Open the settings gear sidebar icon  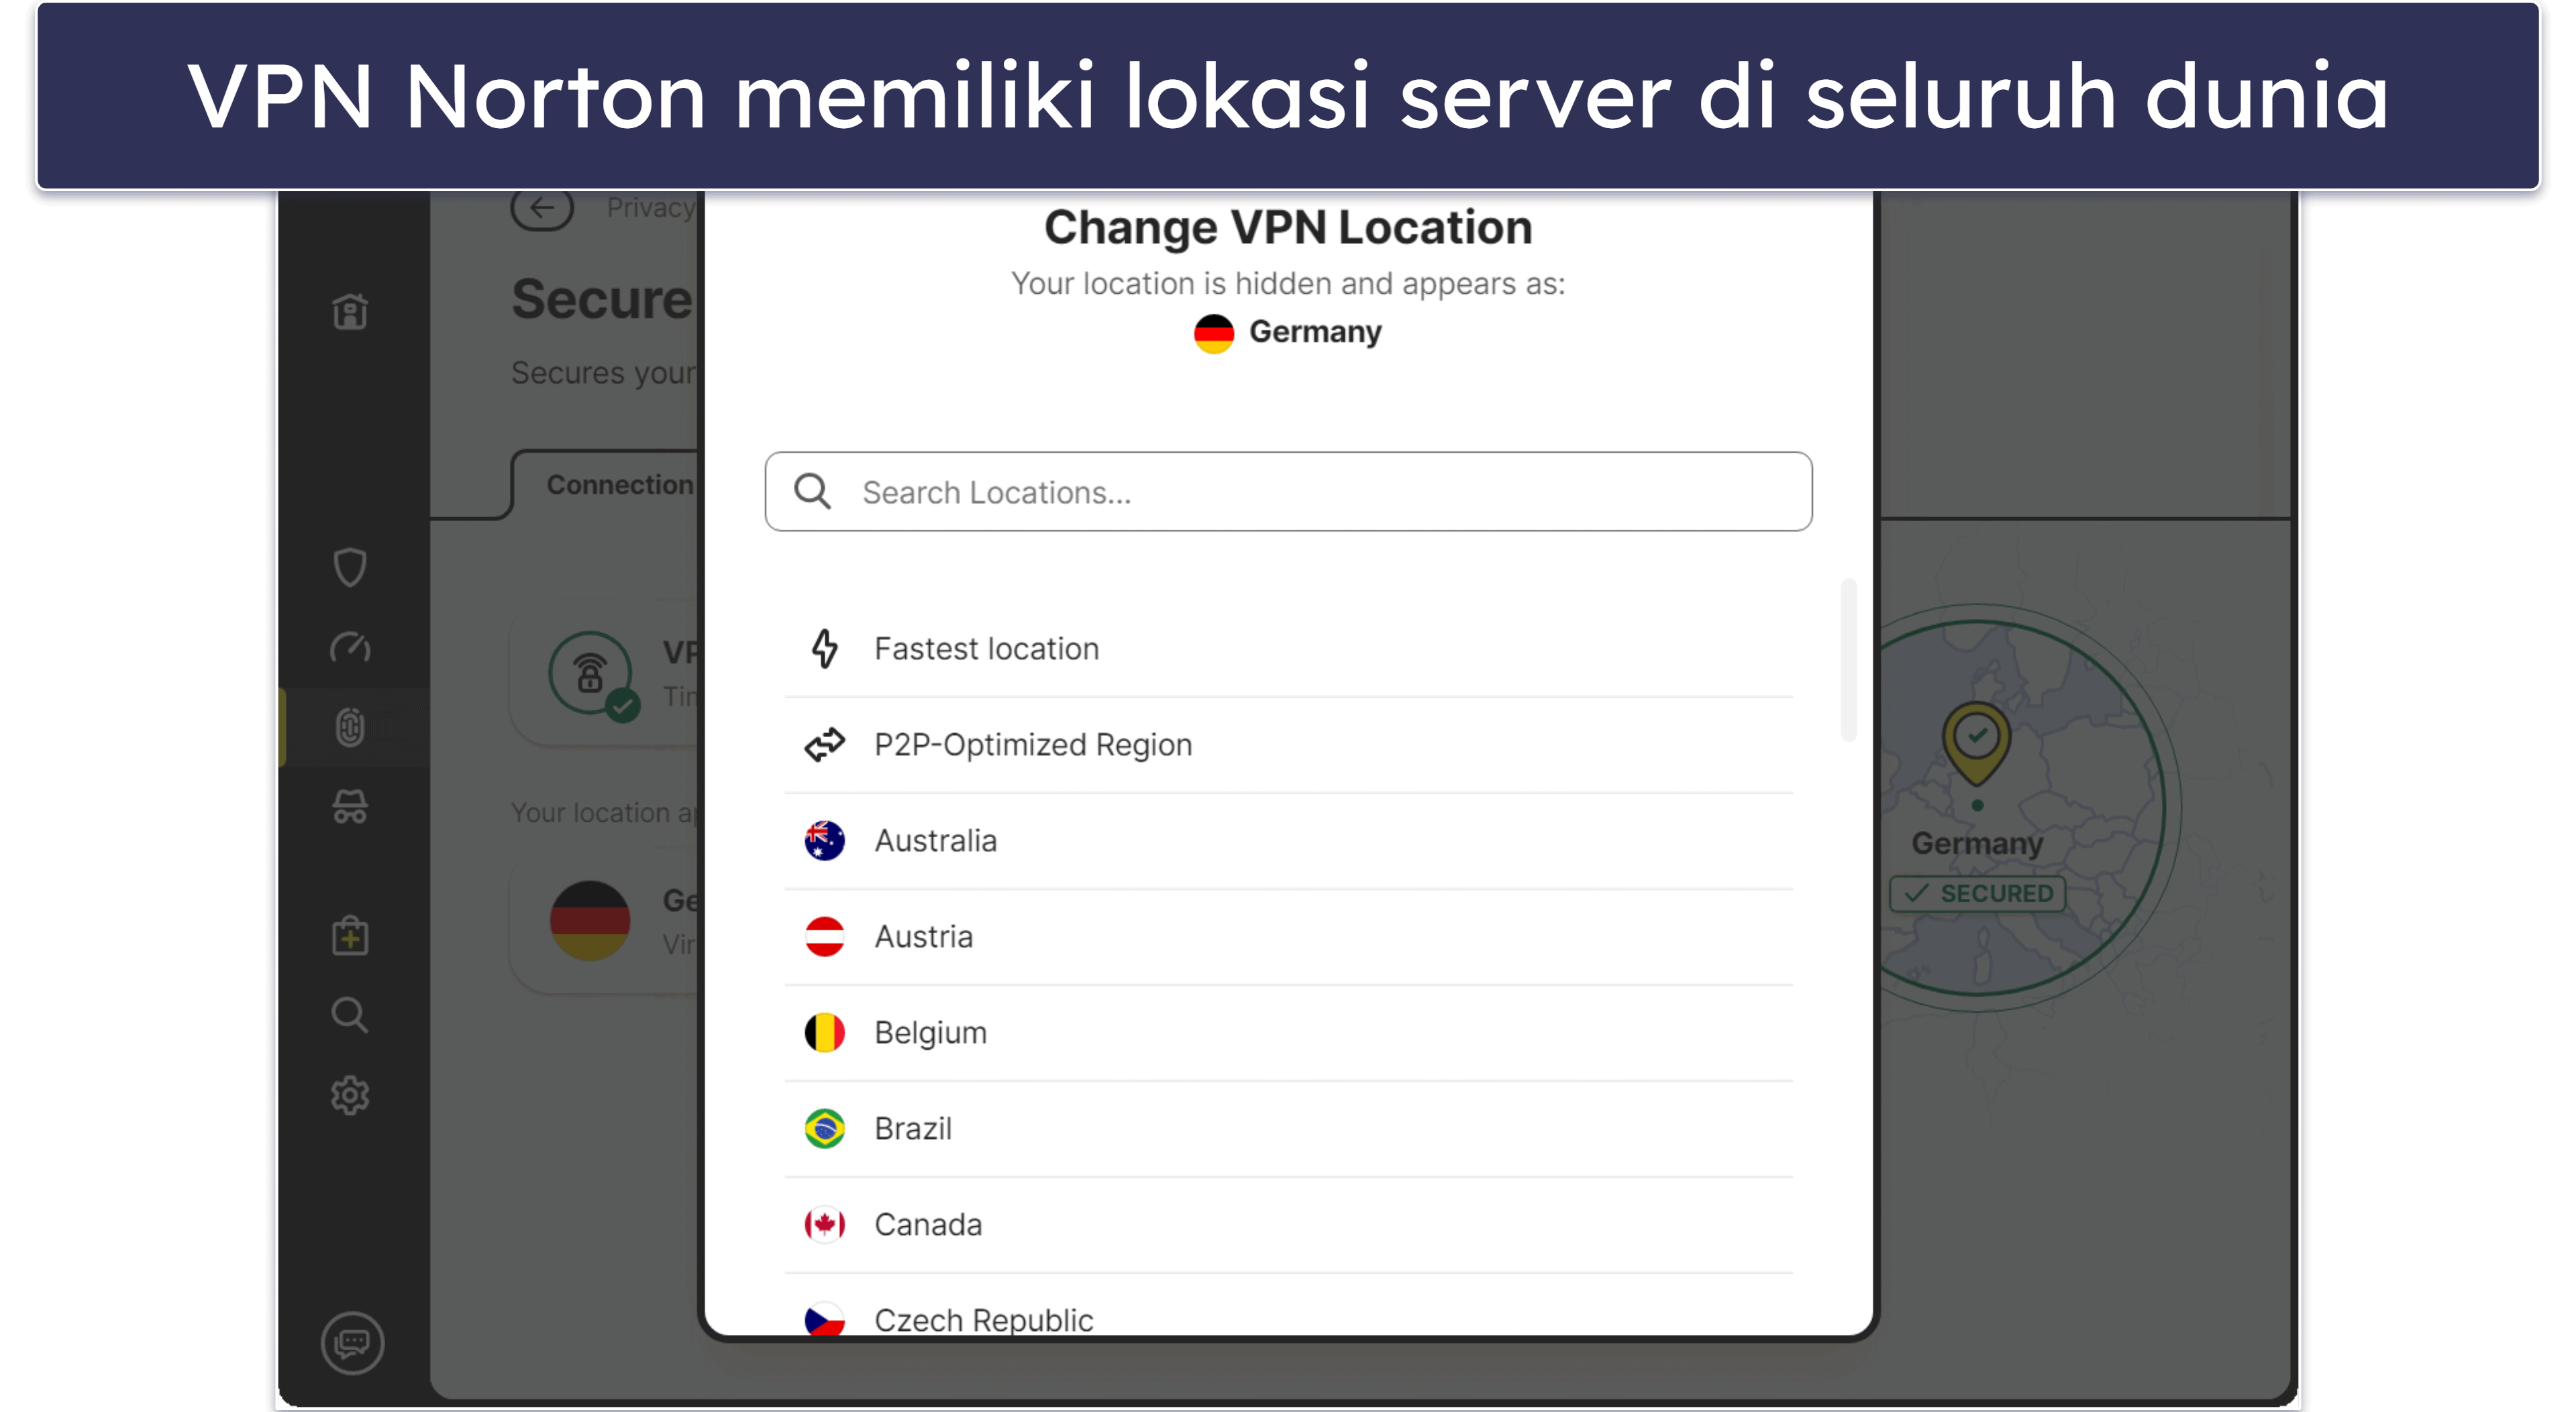click(x=350, y=1095)
